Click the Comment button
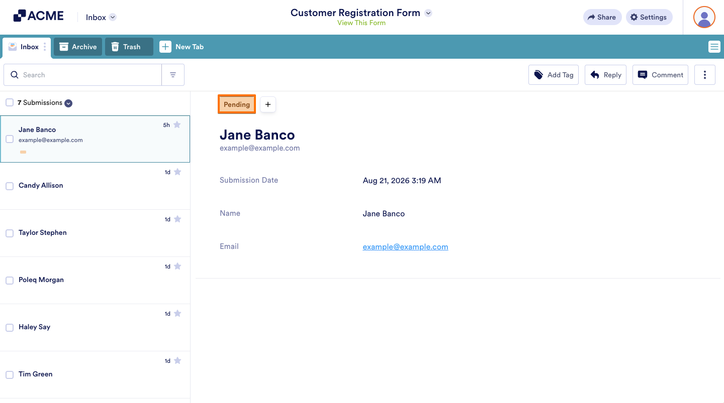This screenshot has height=403, width=724. point(660,75)
